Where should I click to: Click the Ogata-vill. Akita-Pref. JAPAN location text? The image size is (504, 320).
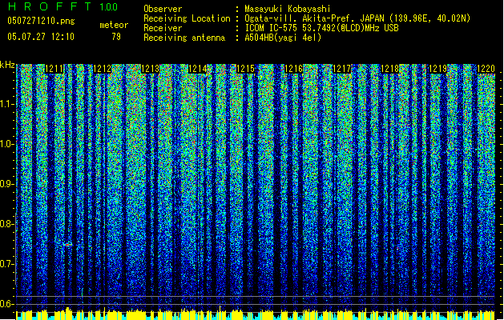click(357, 18)
